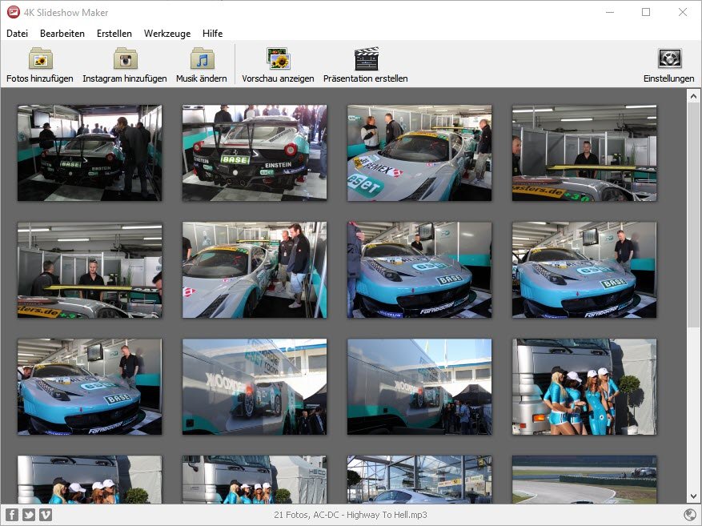Select the first photo thumbnail of BASE car
Image resolution: width=702 pixels, height=526 pixels.
90,153
